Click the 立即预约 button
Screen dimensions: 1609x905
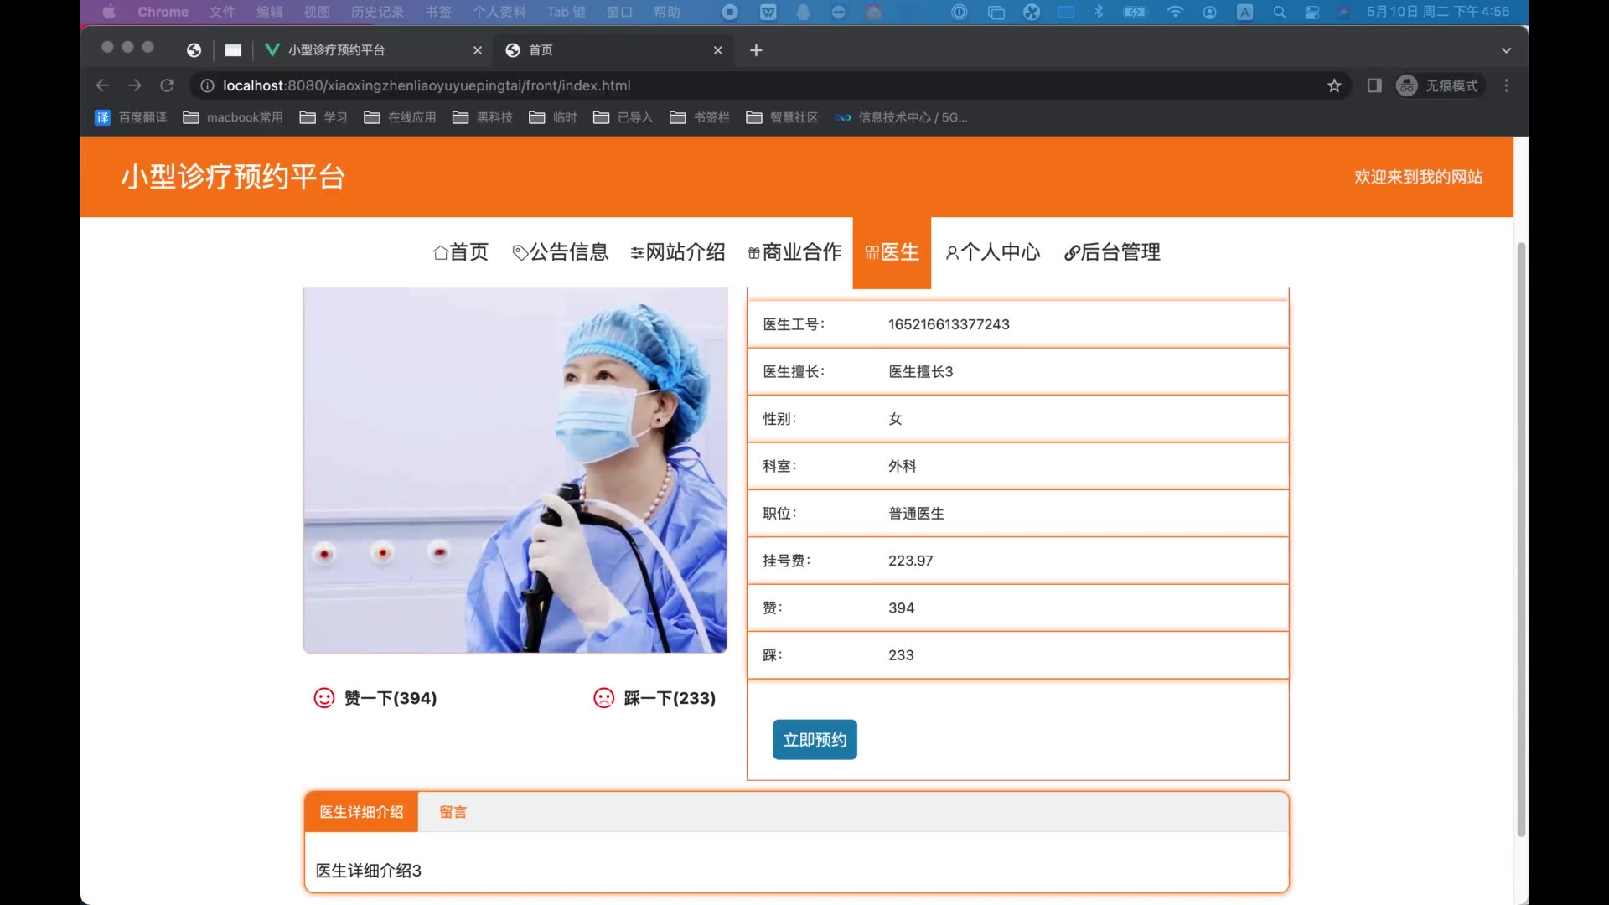(x=815, y=740)
